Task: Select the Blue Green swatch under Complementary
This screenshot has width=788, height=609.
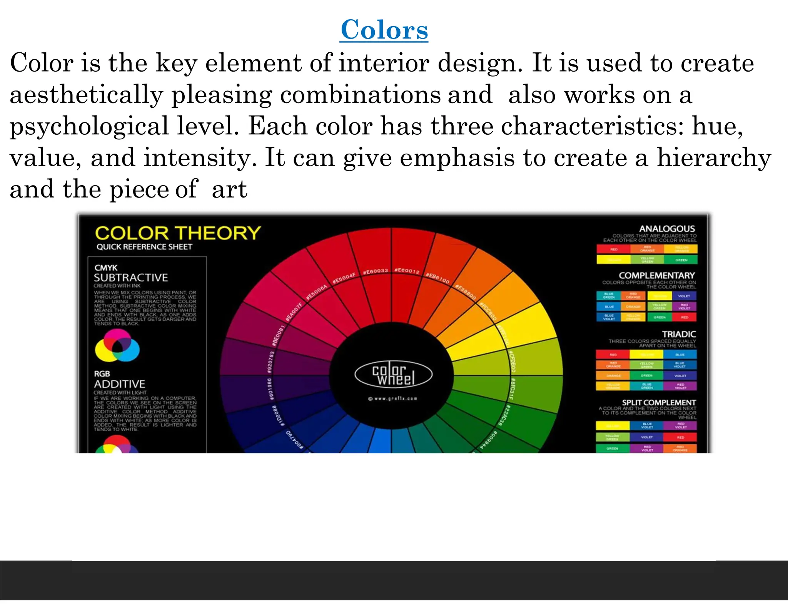Action: point(609,296)
